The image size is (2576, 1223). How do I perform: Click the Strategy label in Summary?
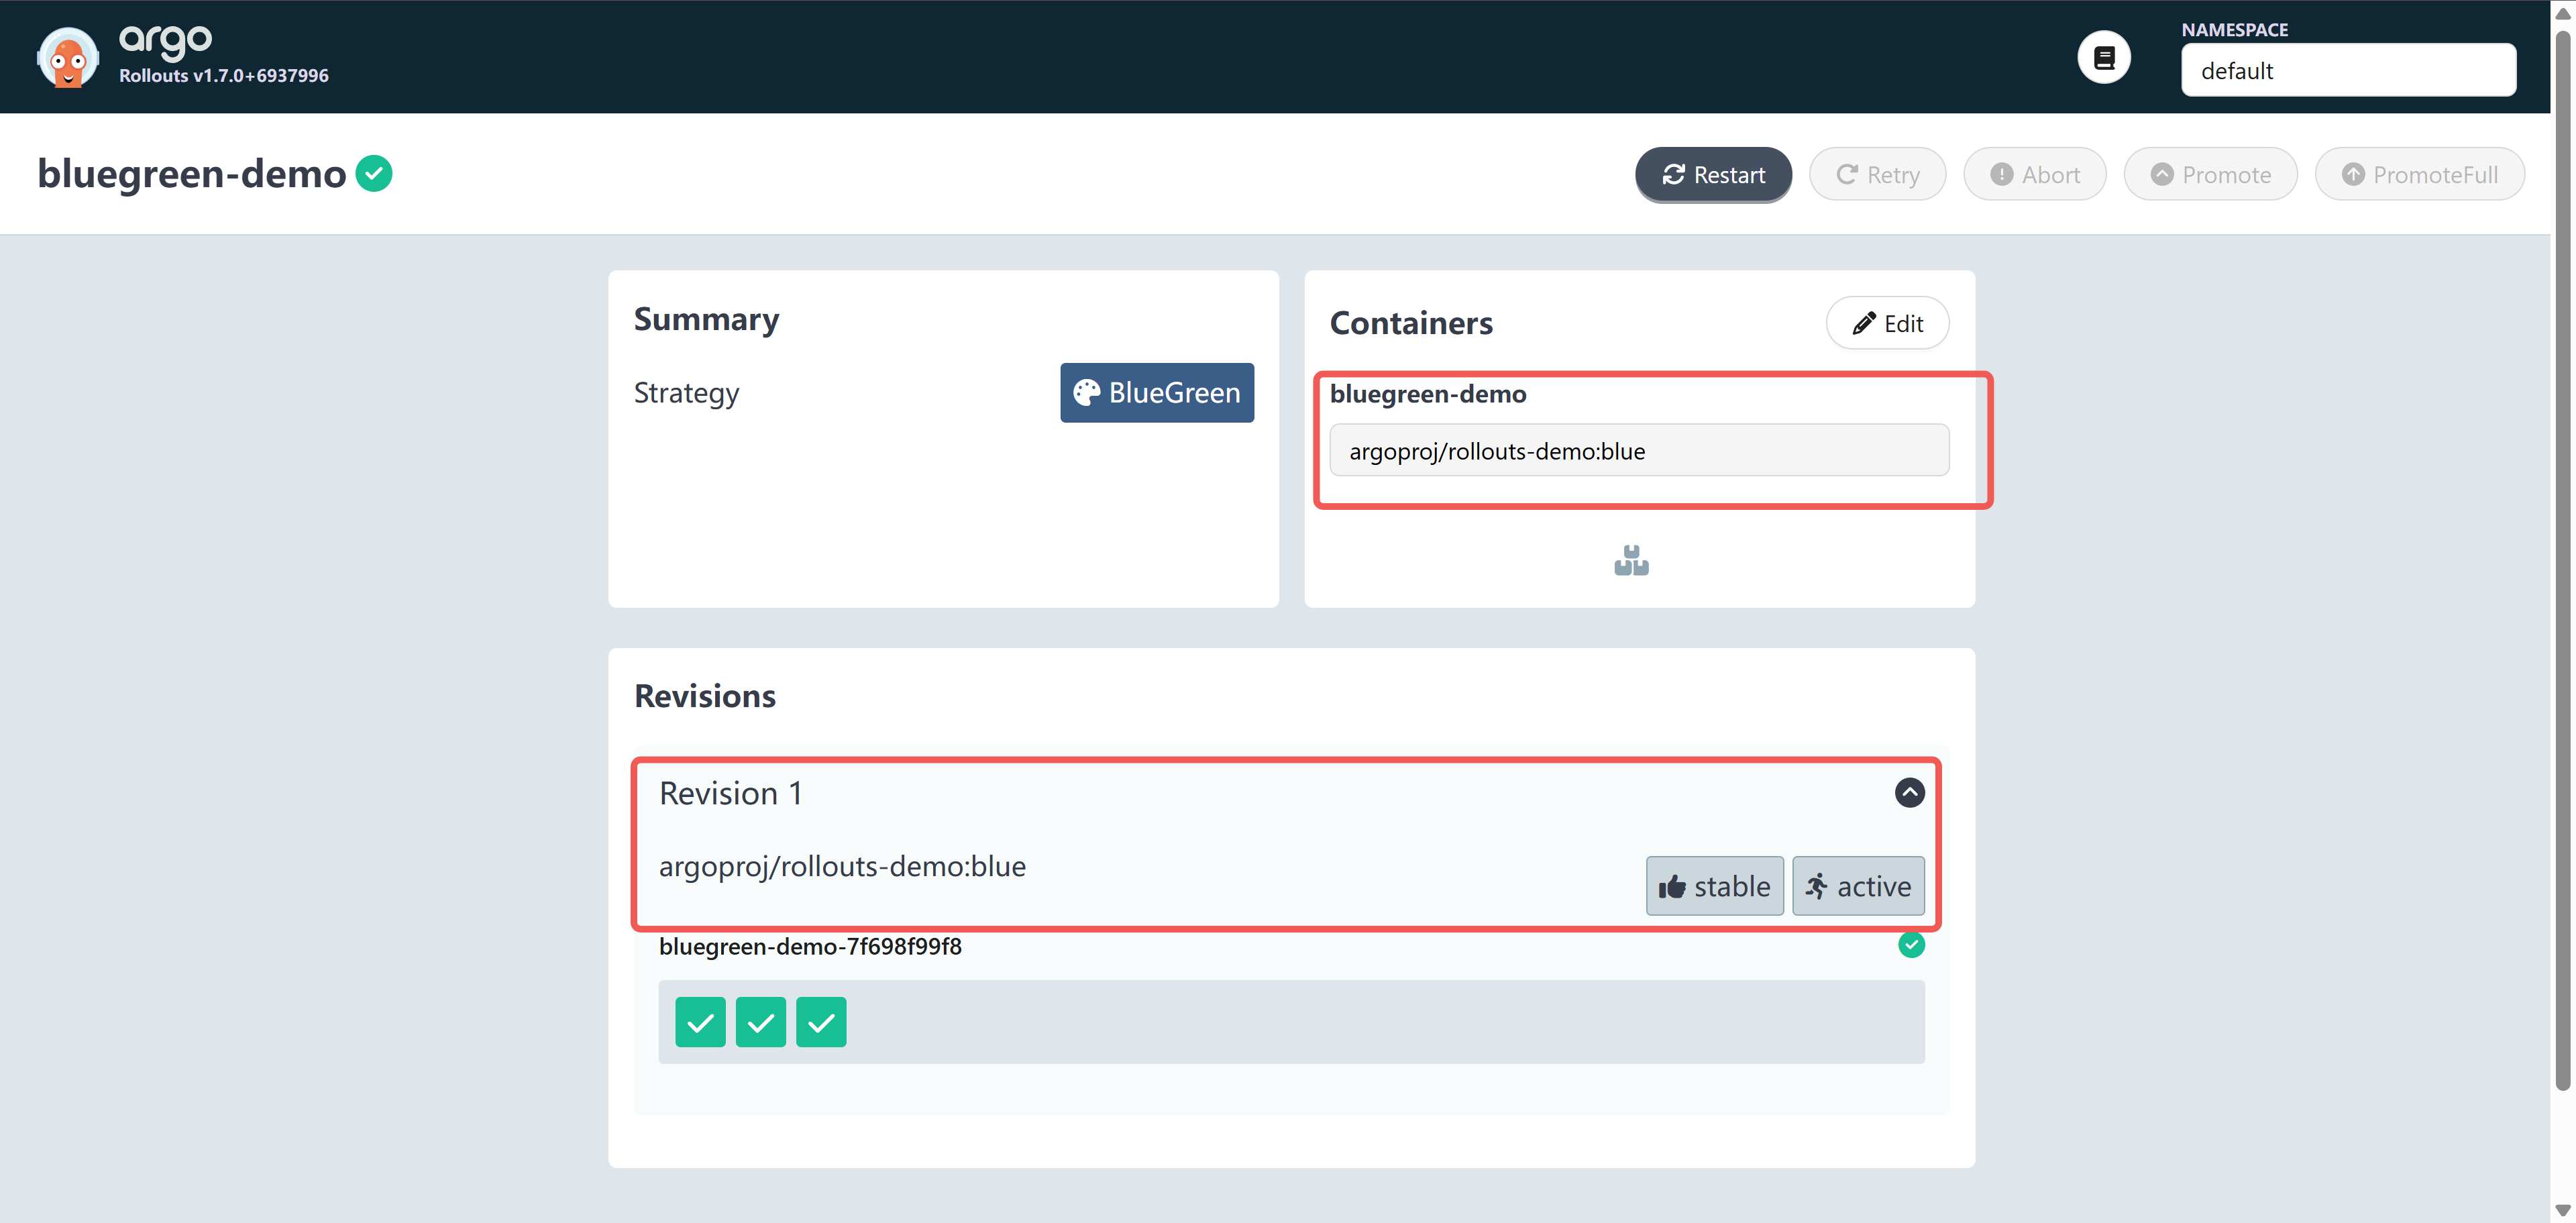pos(686,393)
